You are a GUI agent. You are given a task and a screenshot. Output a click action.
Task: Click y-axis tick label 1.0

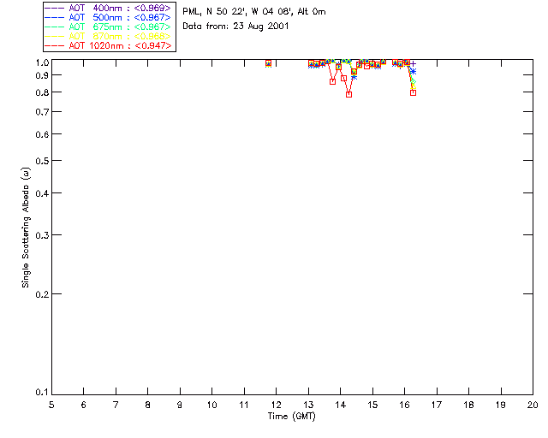(x=42, y=62)
